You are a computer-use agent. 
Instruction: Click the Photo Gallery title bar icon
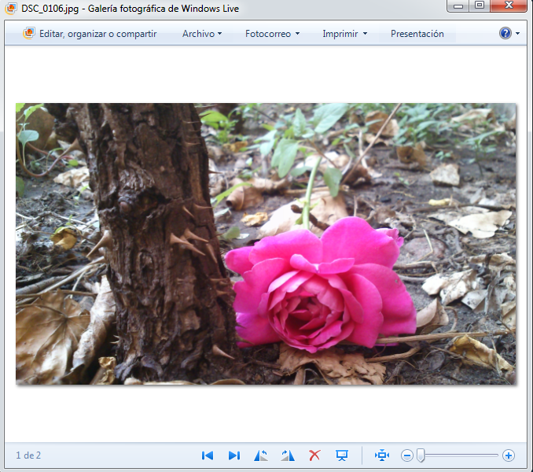point(11,8)
